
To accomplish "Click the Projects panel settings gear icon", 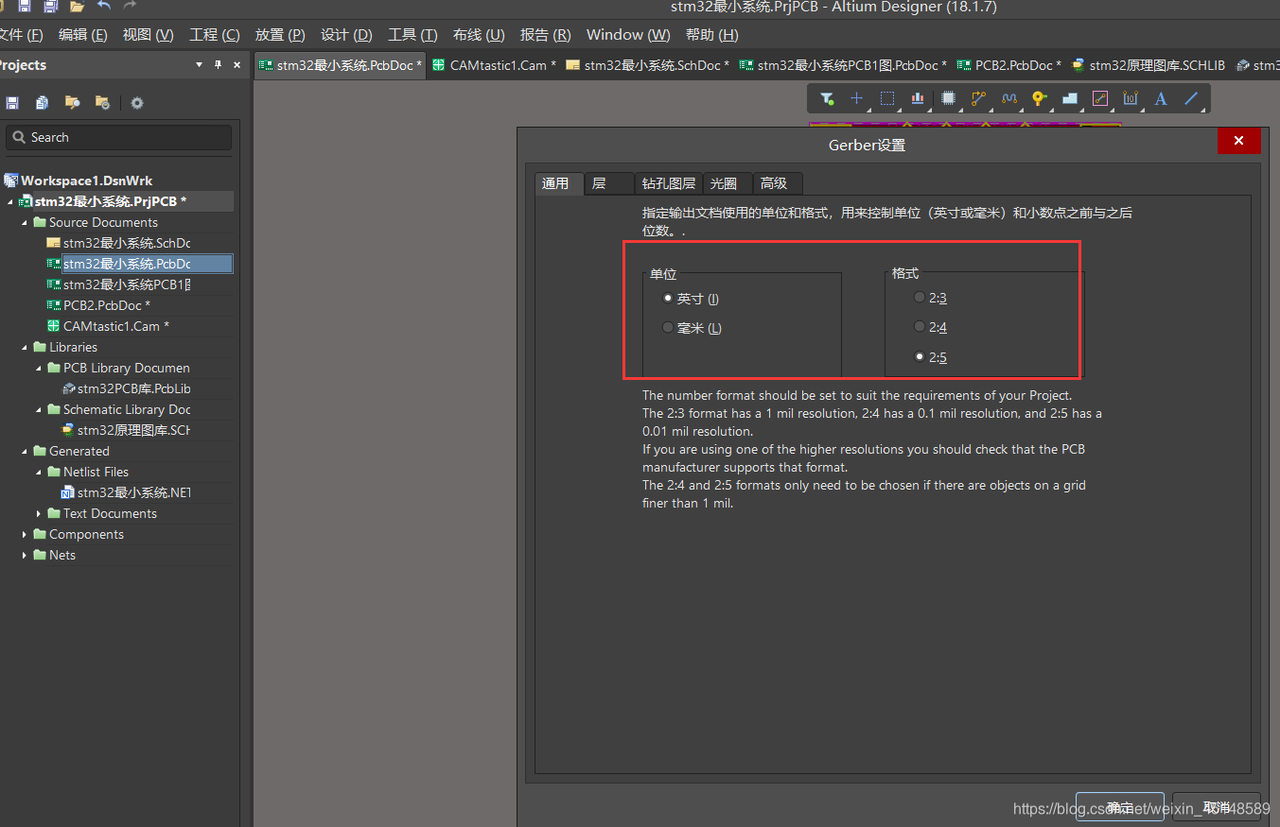I will 137,103.
